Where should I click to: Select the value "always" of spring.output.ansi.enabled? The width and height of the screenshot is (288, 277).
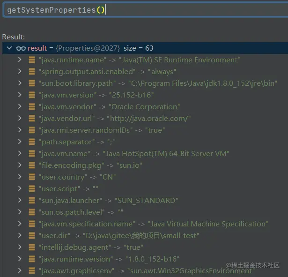coord(162,72)
